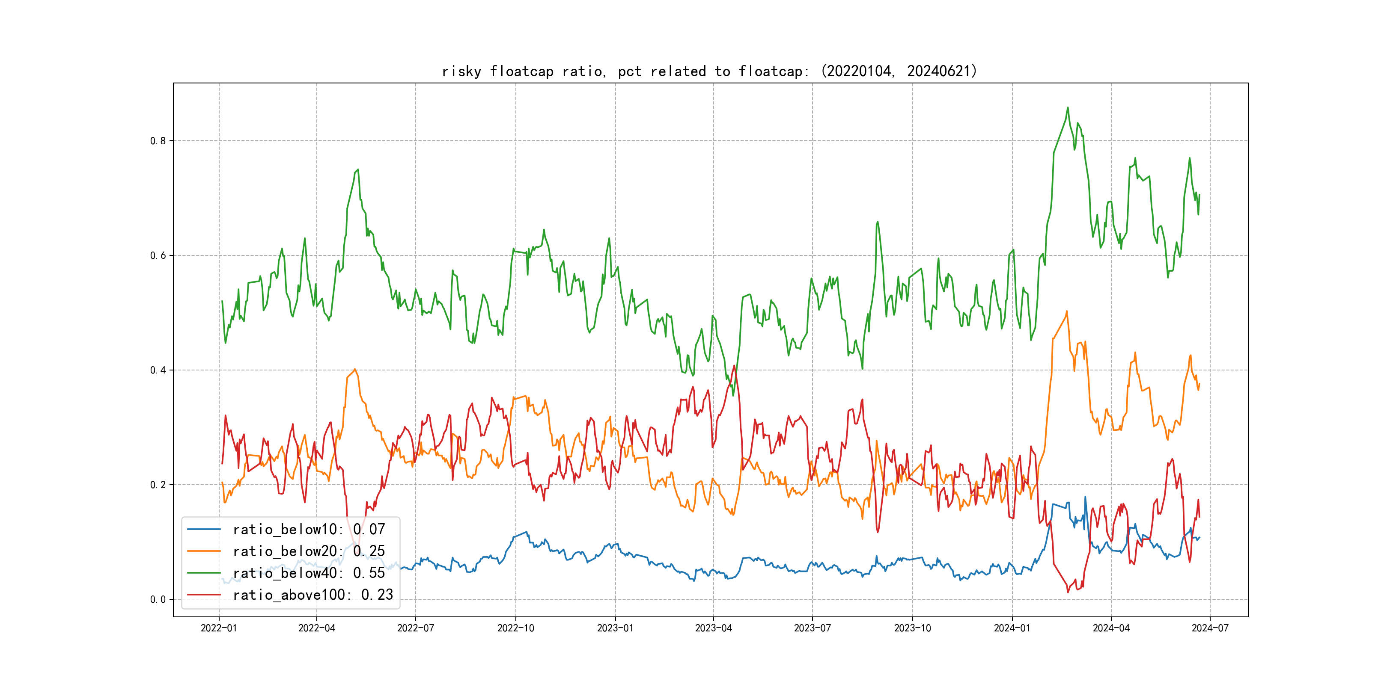
Task: Select the 'ratio_below10: 0.07' legend label
Action: click(x=309, y=530)
